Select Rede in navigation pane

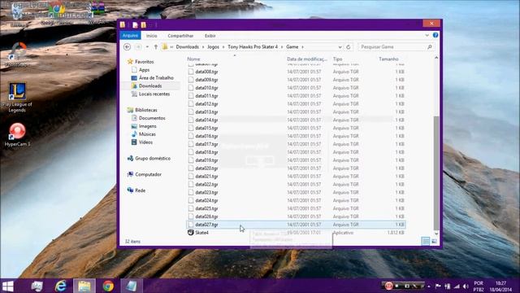(x=140, y=190)
